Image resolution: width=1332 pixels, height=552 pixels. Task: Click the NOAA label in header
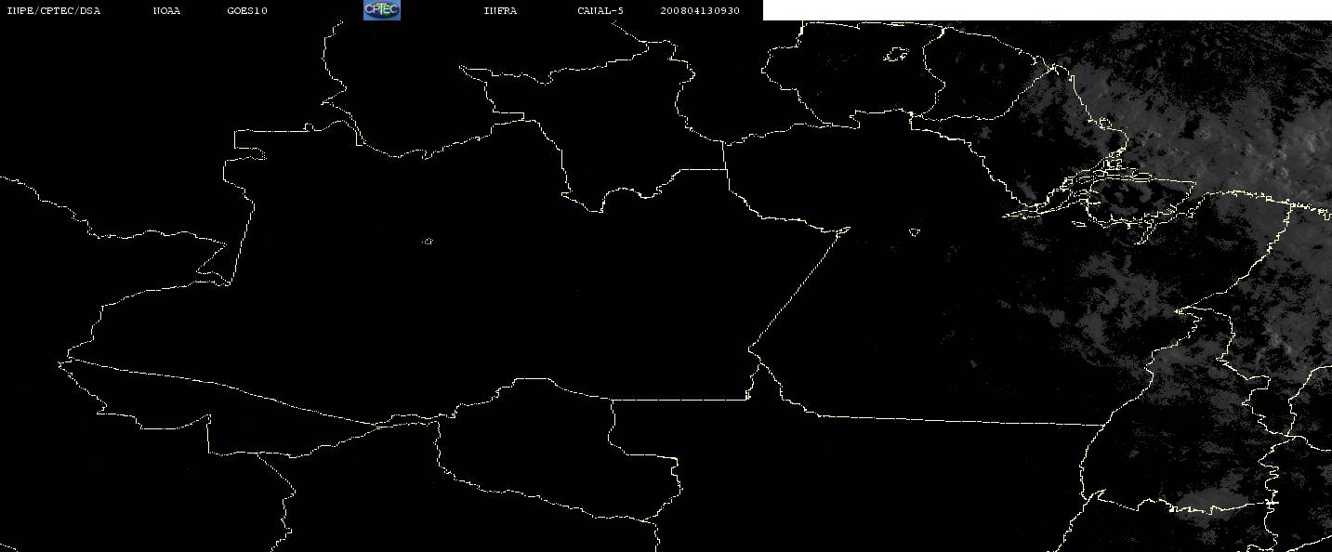coord(166,11)
